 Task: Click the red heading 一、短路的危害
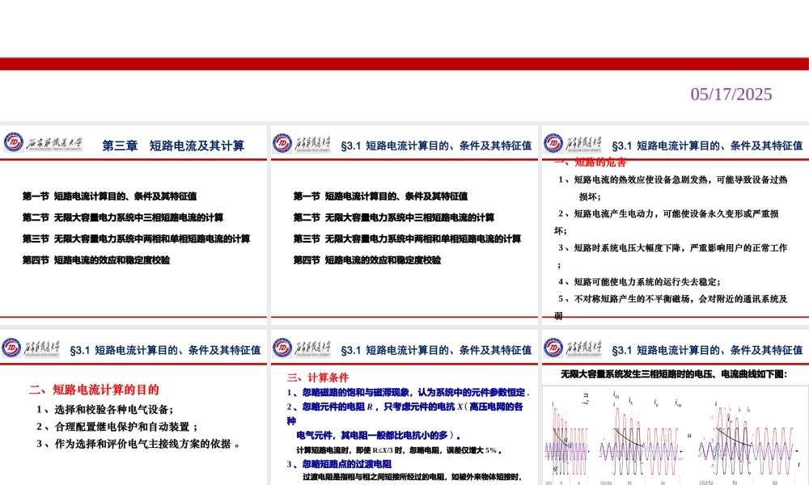tap(591, 162)
